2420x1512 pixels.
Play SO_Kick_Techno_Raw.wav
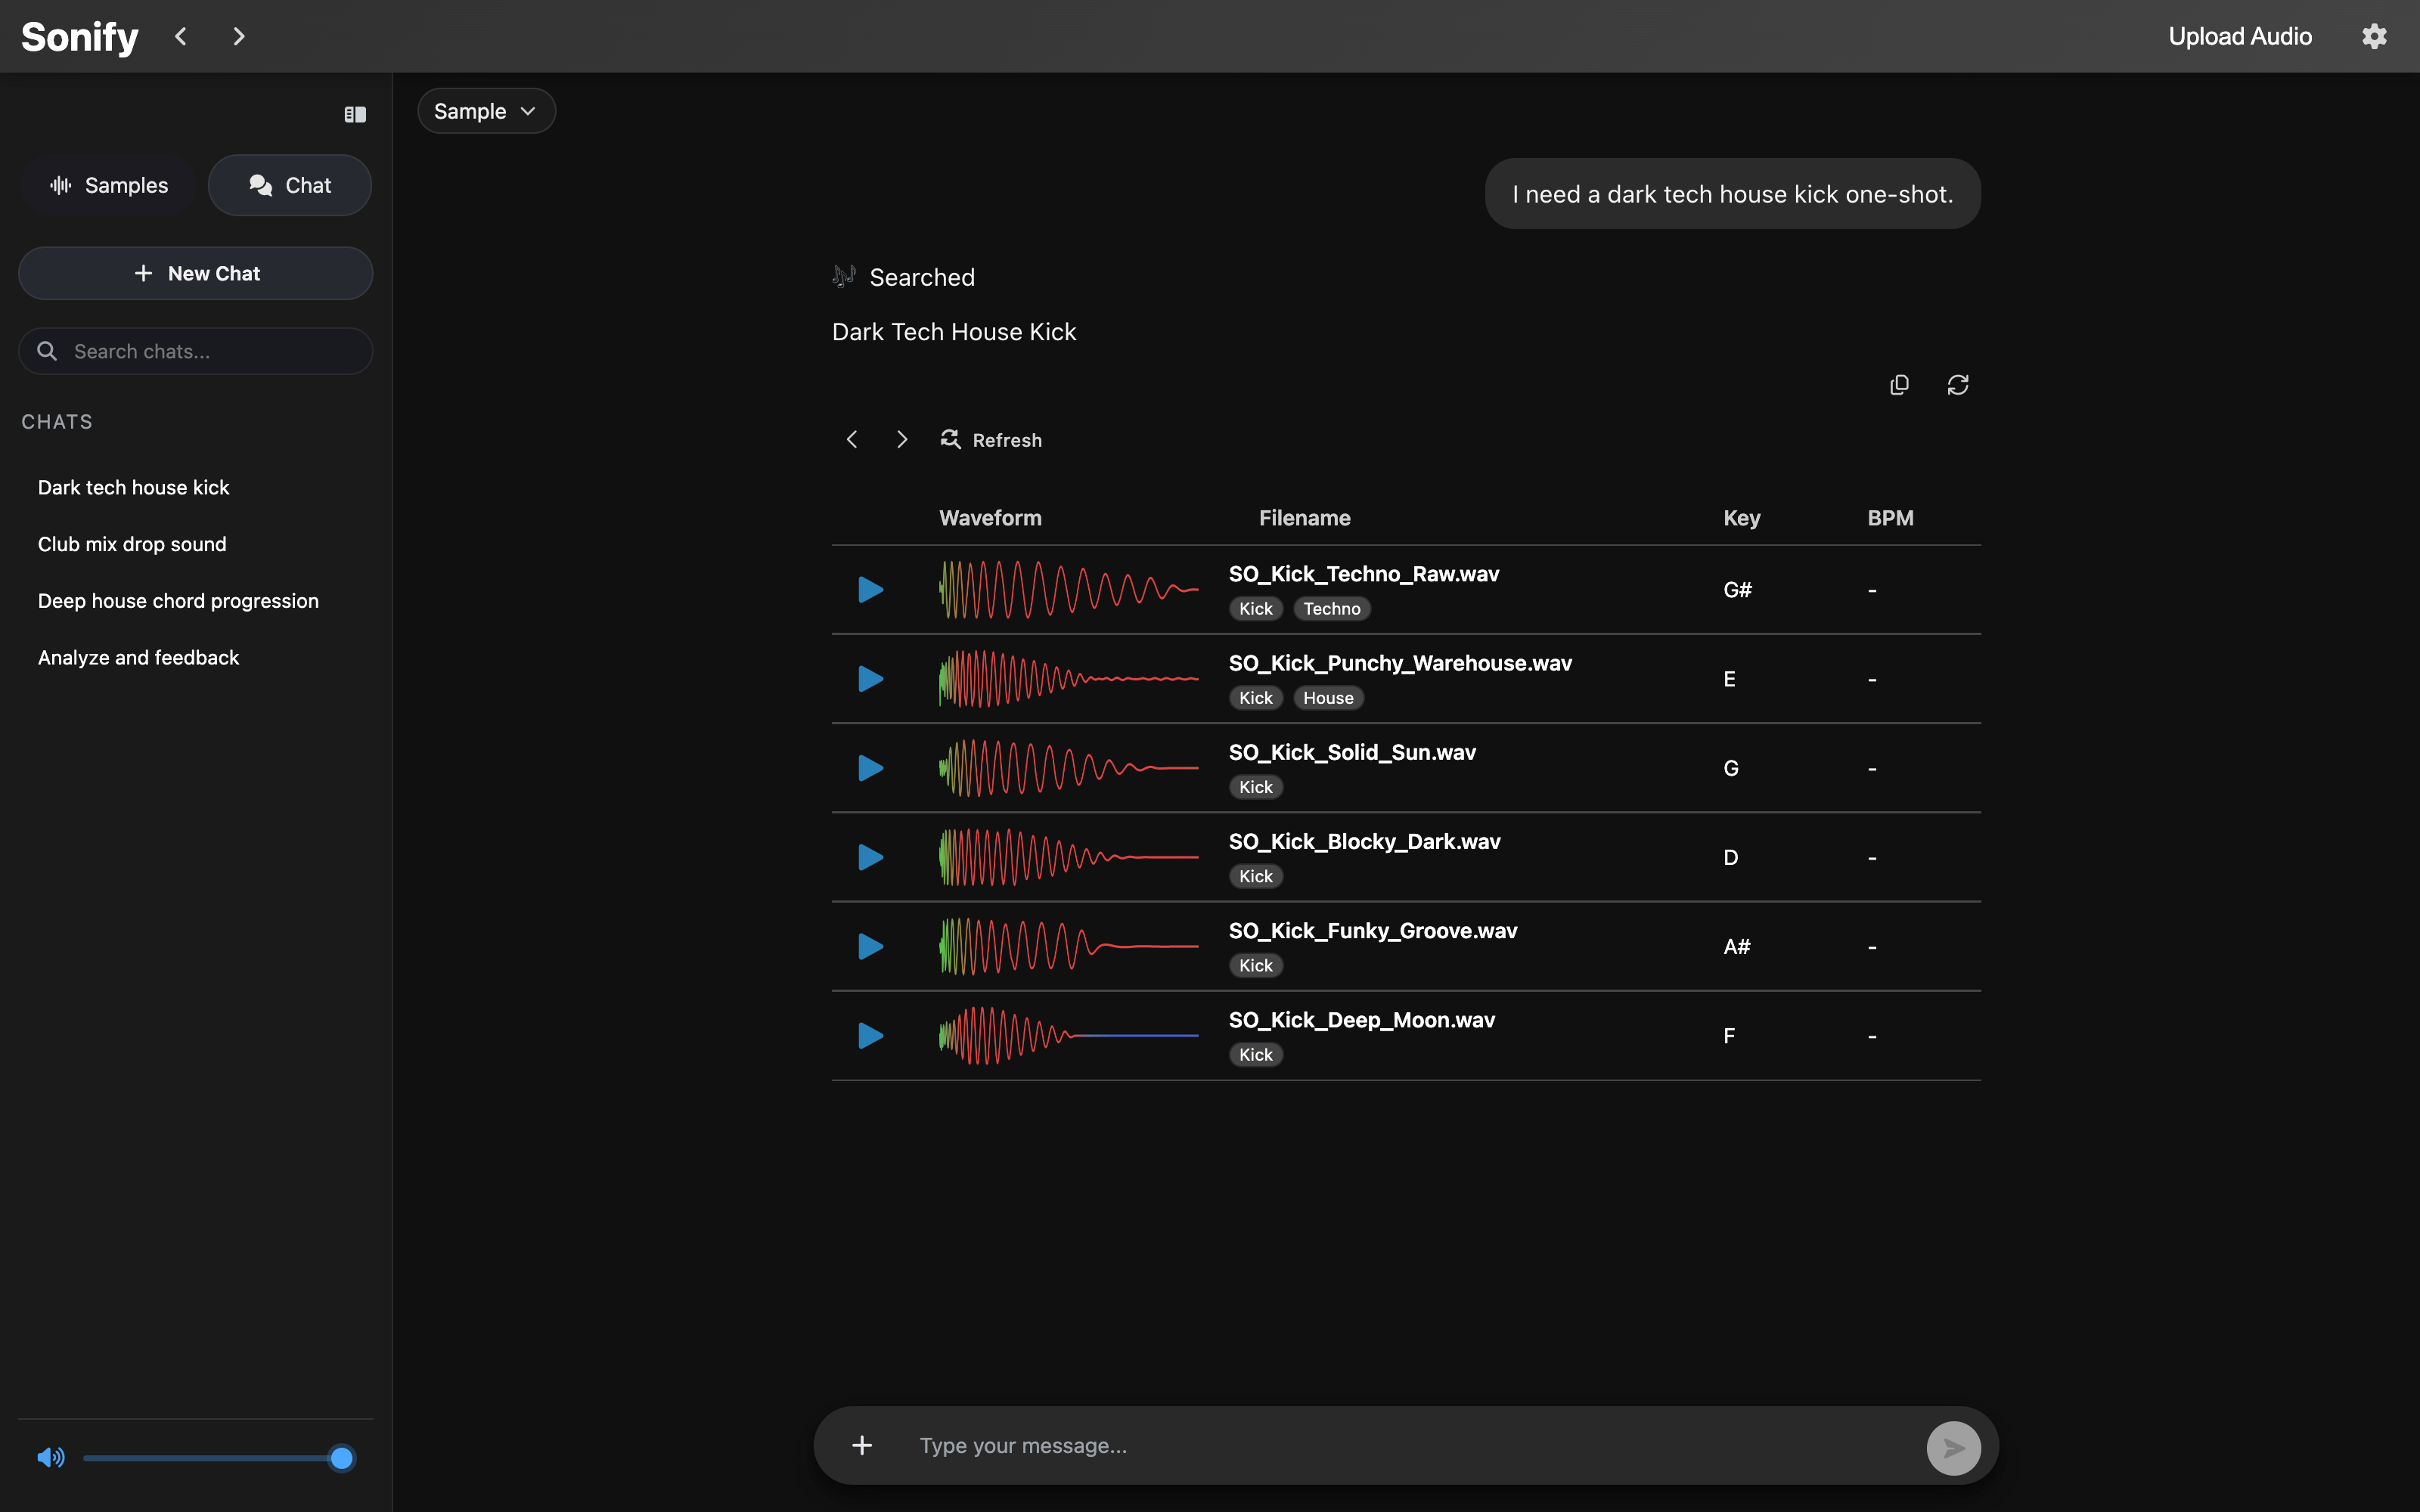(870, 589)
